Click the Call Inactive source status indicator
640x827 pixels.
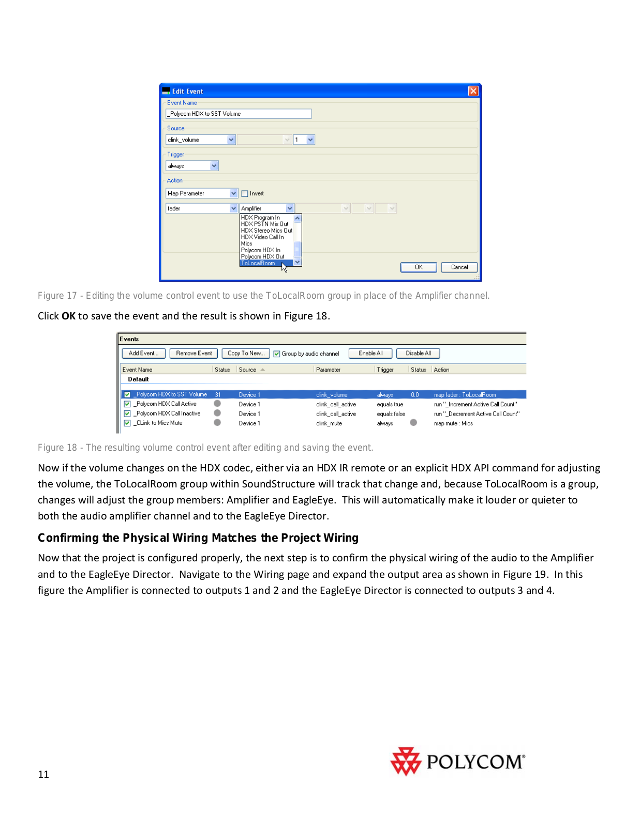click(217, 413)
